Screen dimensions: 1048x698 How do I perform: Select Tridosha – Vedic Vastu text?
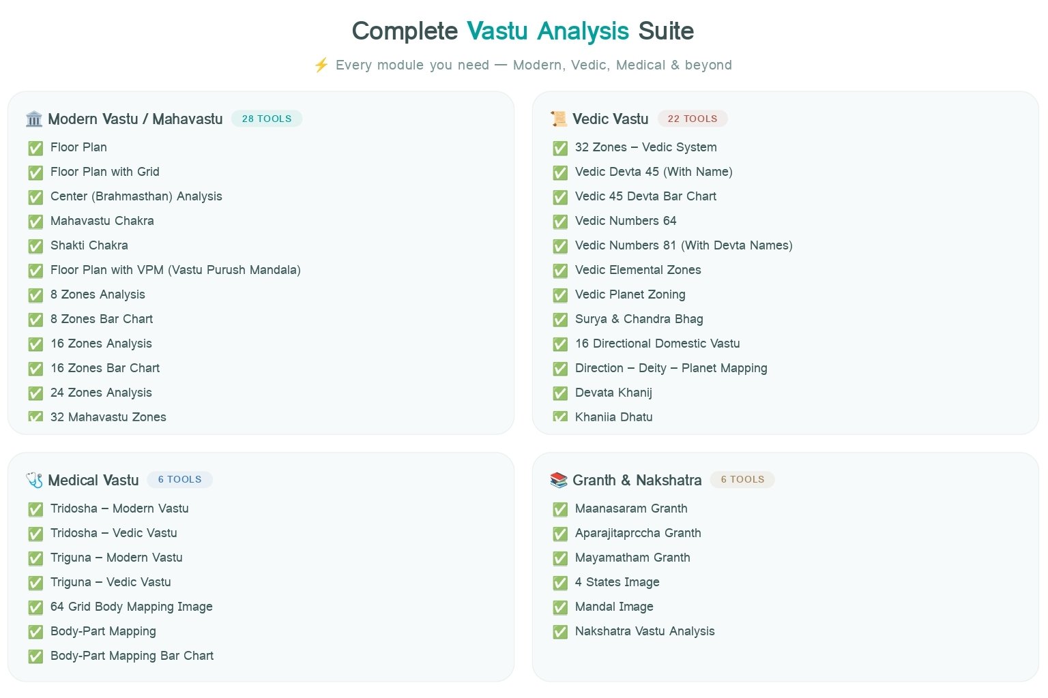click(114, 533)
